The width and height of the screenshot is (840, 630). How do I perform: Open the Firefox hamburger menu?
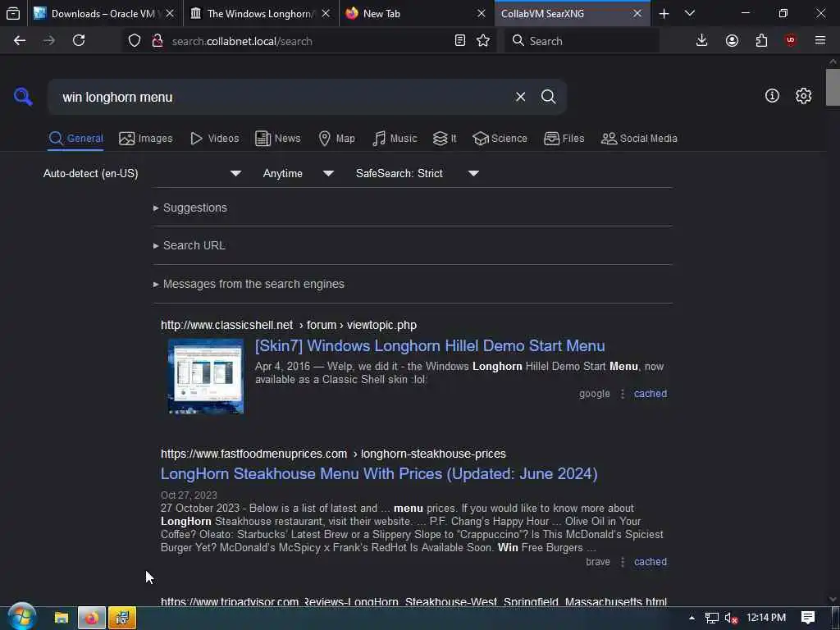pos(820,41)
